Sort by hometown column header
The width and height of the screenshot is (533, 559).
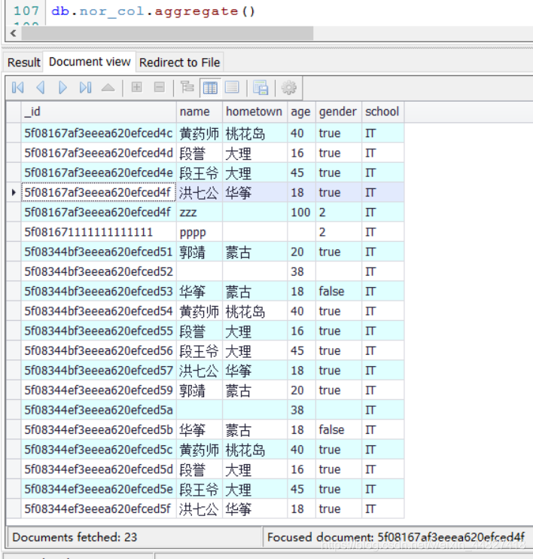tap(254, 112)
